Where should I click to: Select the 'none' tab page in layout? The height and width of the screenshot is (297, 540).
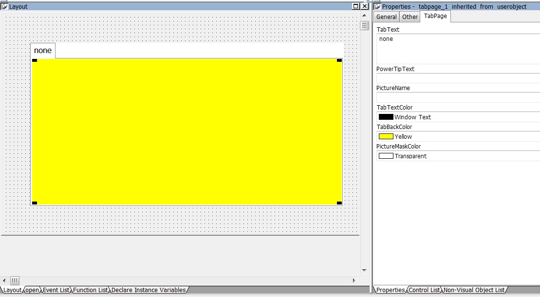[x=43, y=51]
